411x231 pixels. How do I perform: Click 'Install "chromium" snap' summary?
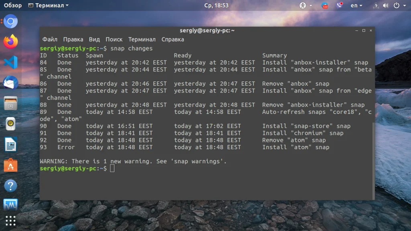(303, 133)
